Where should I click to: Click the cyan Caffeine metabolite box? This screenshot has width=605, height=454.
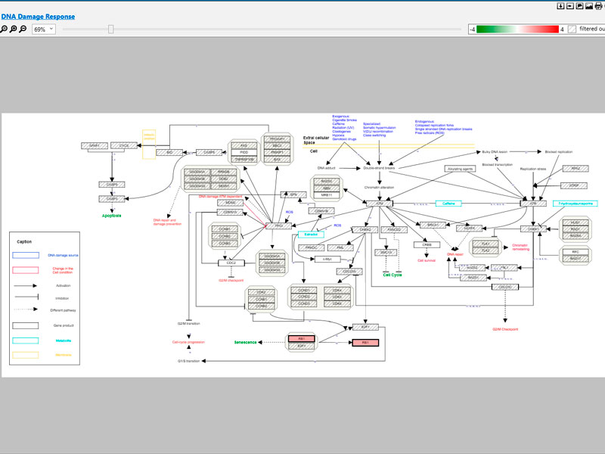(448, 204)
